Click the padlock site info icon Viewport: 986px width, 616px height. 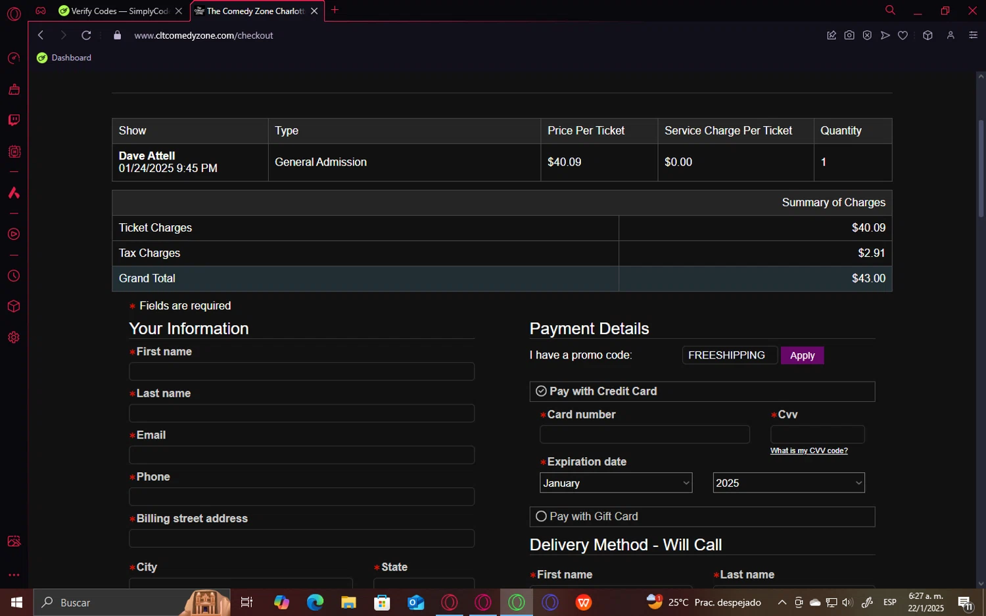point(118,35)
